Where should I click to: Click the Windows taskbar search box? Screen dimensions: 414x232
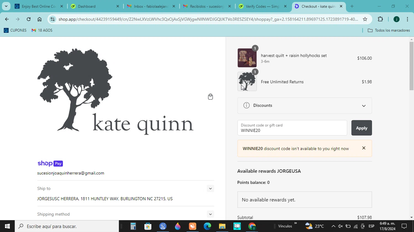(x=67, y=226)
